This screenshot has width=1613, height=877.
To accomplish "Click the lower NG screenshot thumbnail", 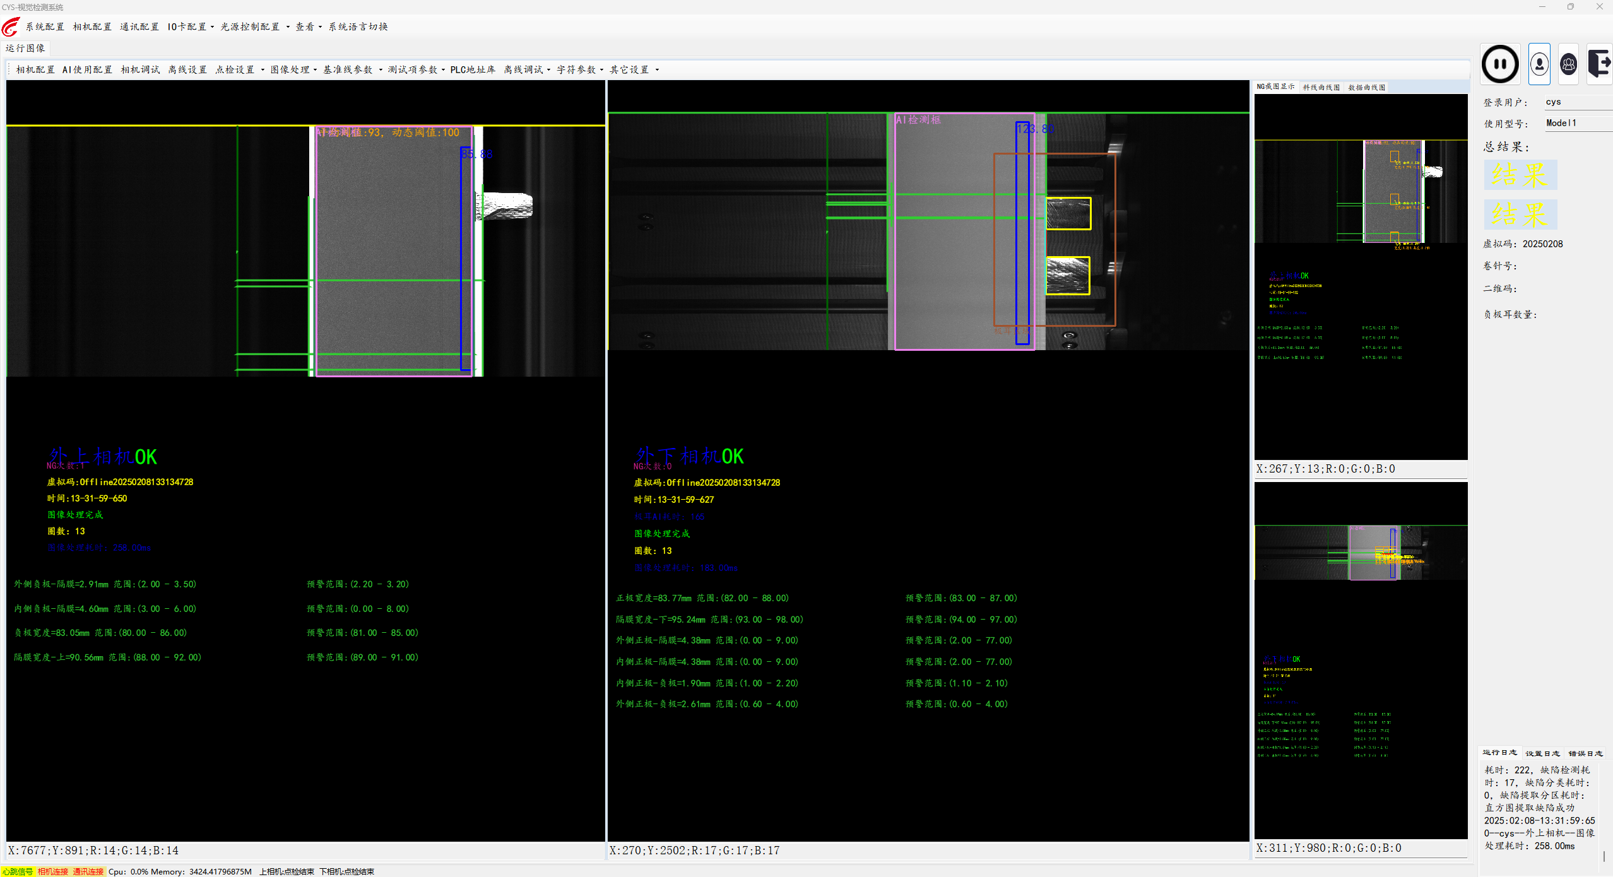I will pyautogui.click(x=1361, y=659).
